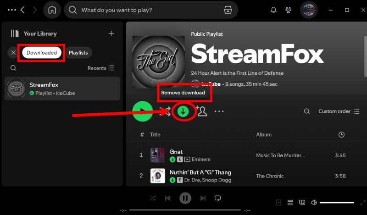
Task: Connect to a device
Action: click(x=302, y=203)
